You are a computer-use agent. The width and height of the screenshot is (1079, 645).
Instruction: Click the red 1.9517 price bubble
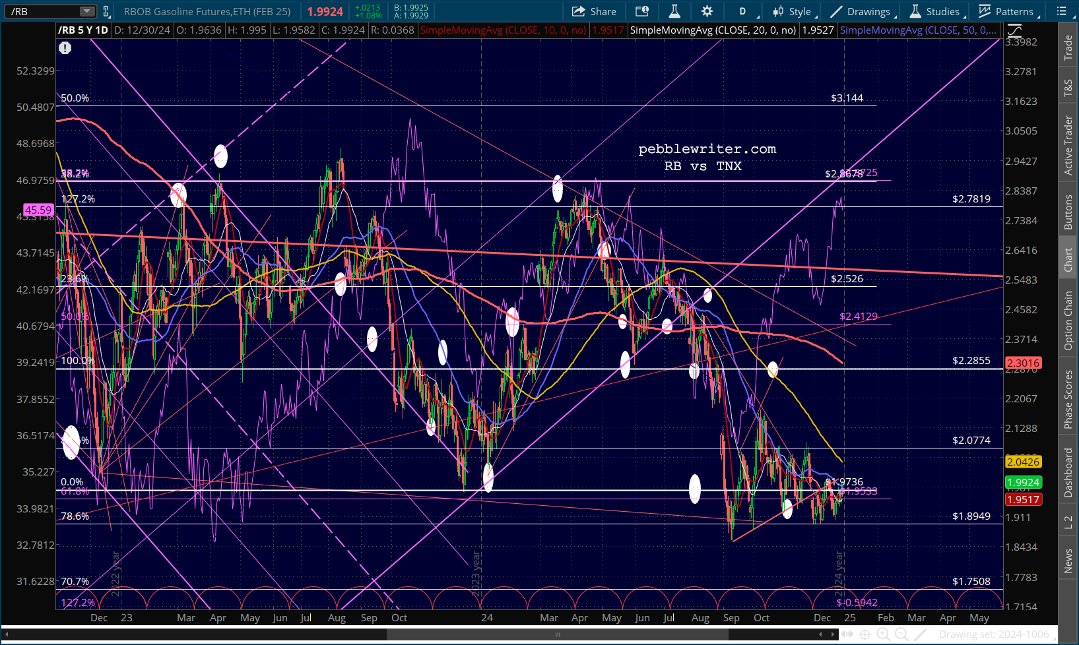[1023, 499]
